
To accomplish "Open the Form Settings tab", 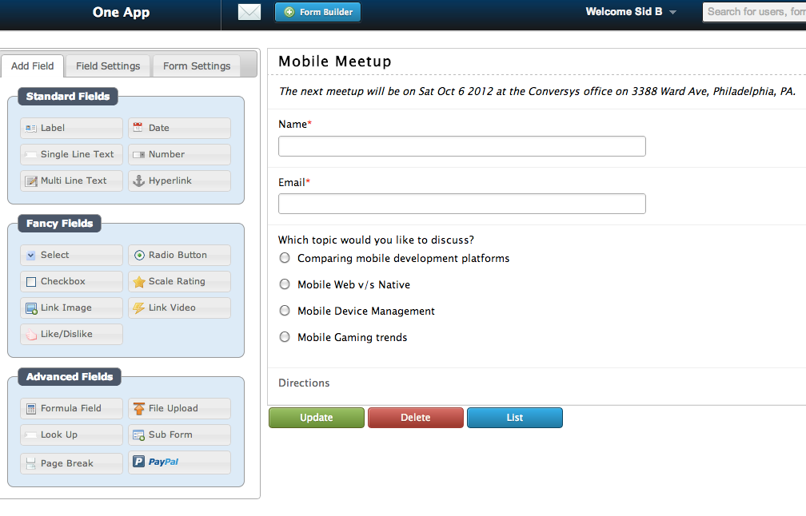I will (196, 66).
